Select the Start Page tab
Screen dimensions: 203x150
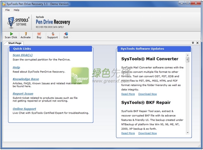coord(15,43)
